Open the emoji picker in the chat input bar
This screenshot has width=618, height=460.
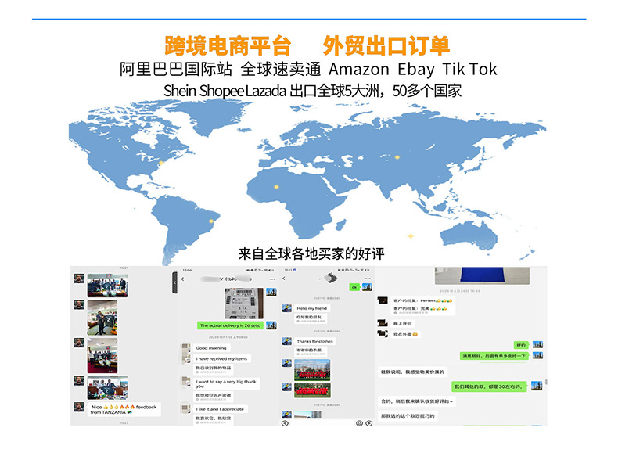(x=359, y=423)
